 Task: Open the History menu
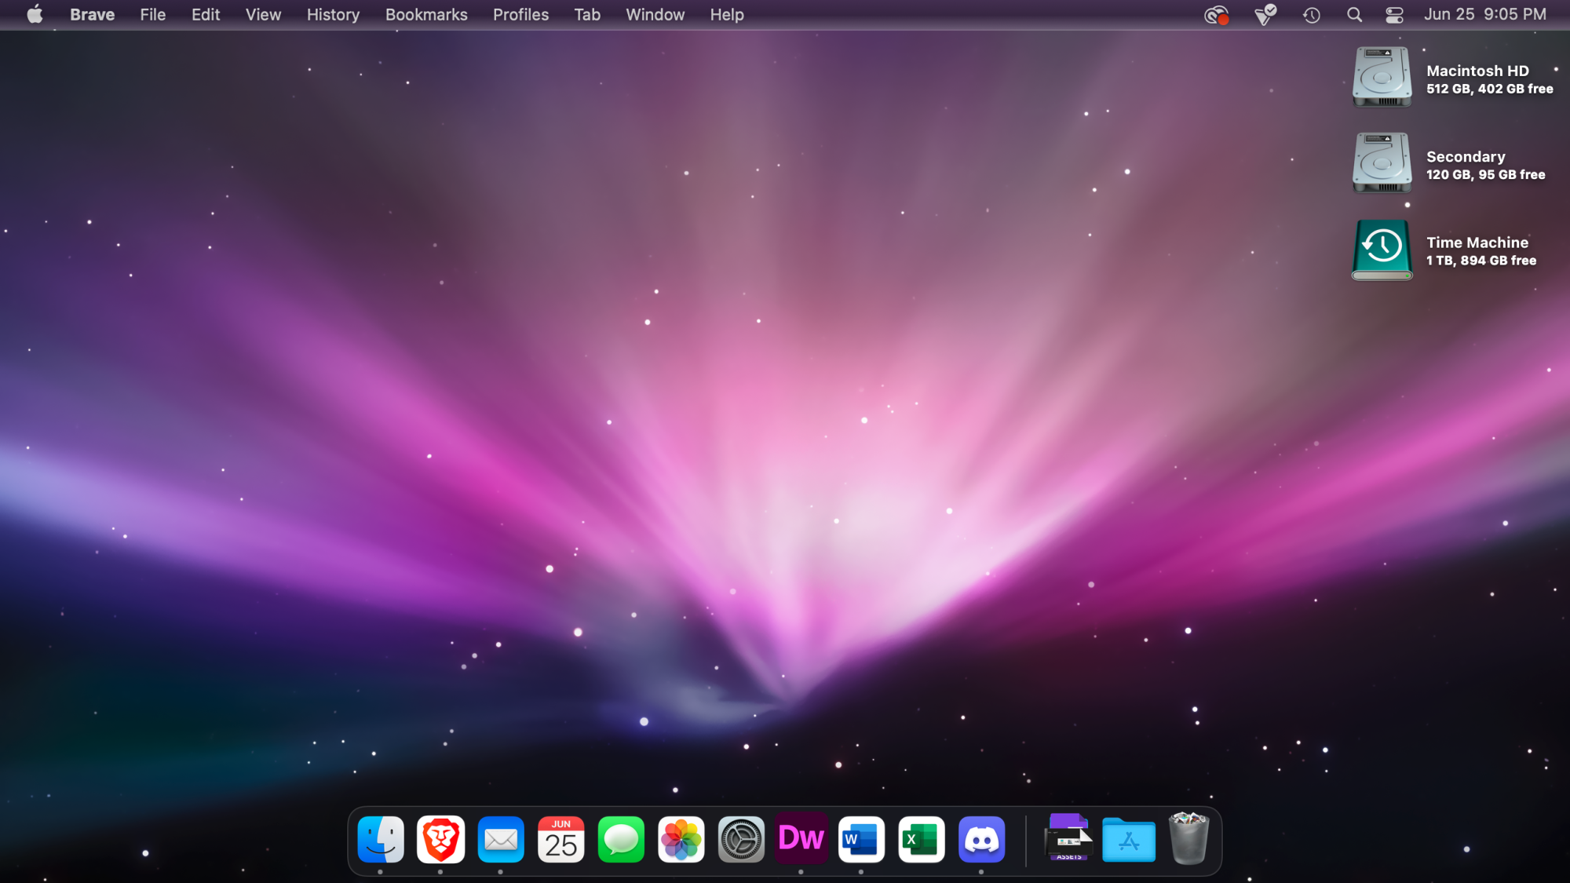point(333,15)
